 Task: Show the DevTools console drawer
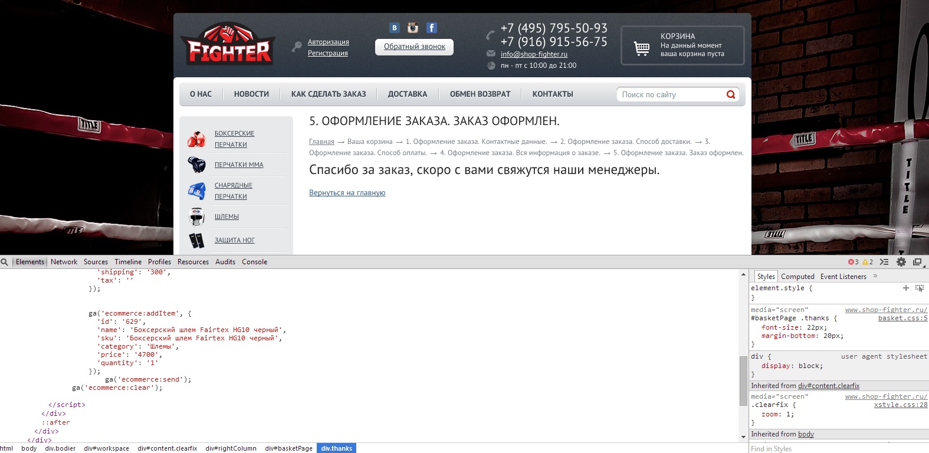tap(884, 262)
